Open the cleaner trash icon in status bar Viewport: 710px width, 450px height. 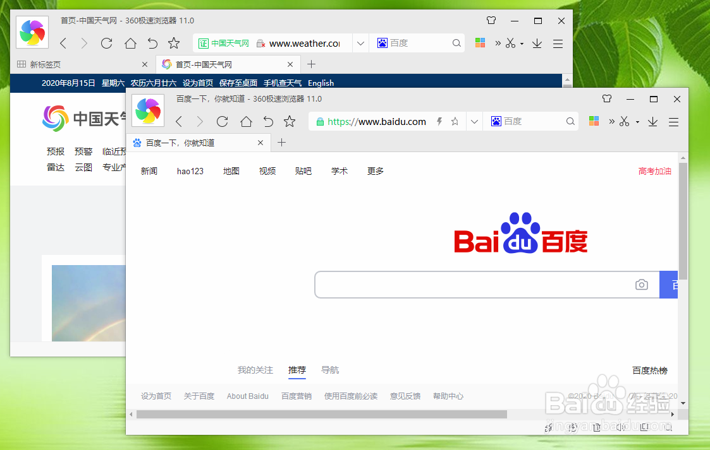tap(596, 427)
